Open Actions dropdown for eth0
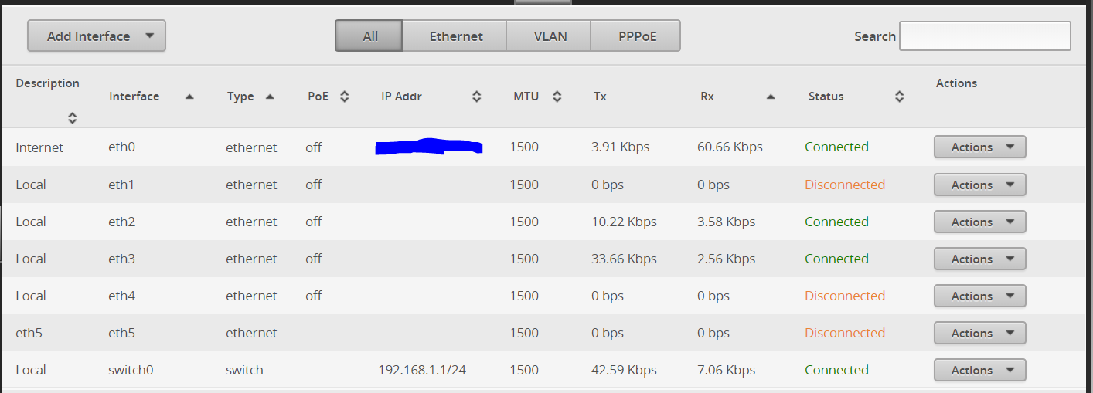The image size is (1093, 393). point(979,147)
